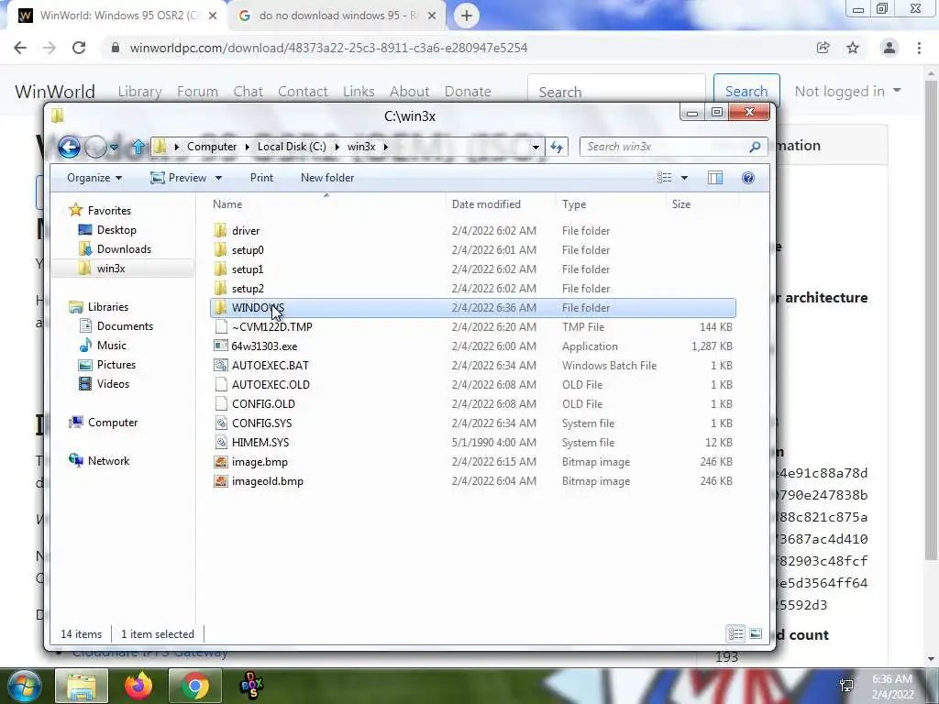Image resolution: width=939 pixels, height=704 pixels.
Task: Click the refresh button beside the address bar
Action: (557, 147)
